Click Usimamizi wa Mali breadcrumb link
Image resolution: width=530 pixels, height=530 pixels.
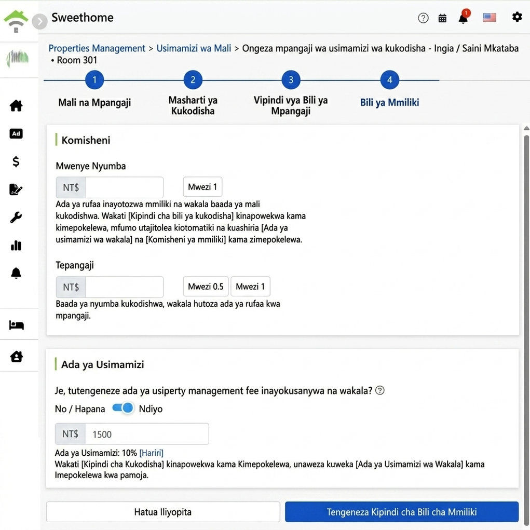pyautogui.click(x=194, y=48)
